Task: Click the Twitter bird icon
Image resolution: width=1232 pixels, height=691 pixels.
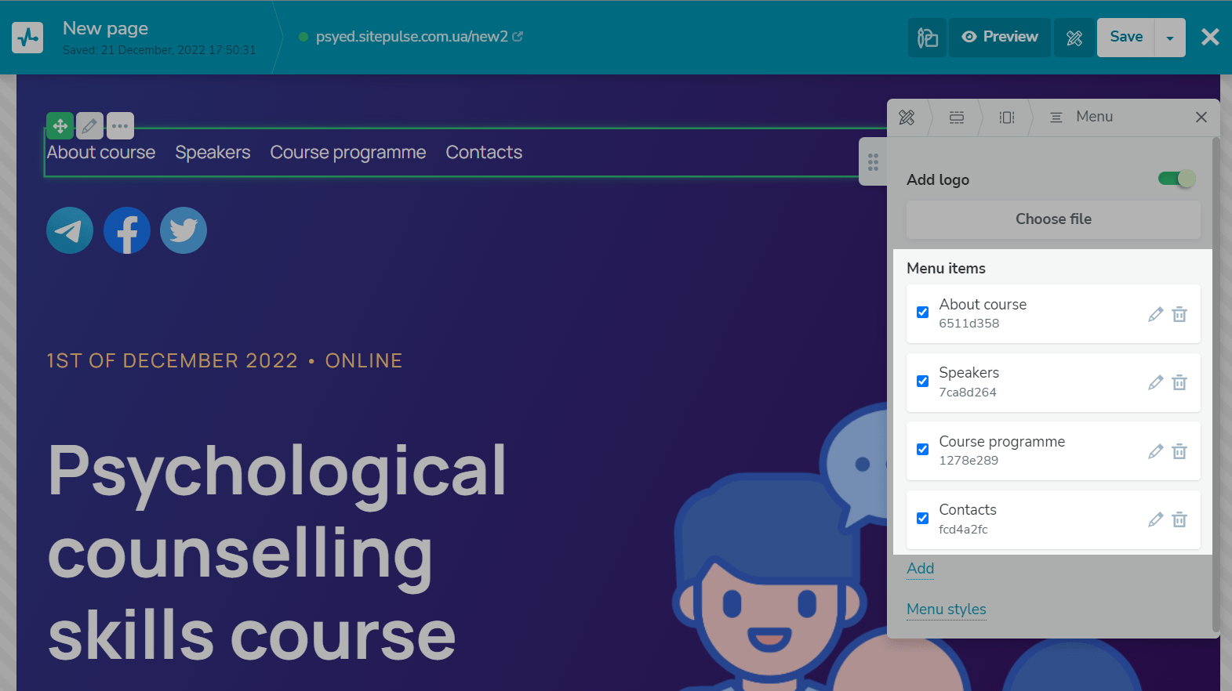Action: [x=184, y=230]
